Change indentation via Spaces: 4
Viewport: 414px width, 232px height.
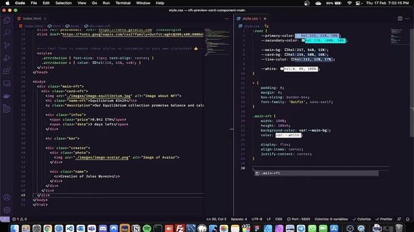[x=239, y=219]
